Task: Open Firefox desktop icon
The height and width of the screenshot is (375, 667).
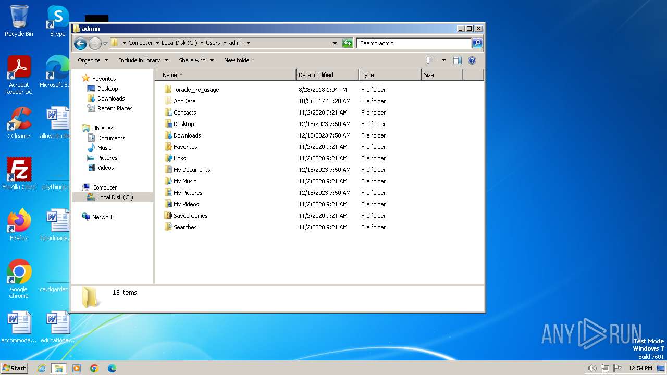Action: (19, 225)
